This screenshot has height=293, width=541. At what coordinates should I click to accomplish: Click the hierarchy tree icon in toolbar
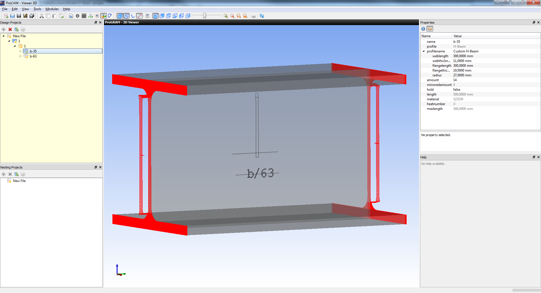click(x=90, y=16)
